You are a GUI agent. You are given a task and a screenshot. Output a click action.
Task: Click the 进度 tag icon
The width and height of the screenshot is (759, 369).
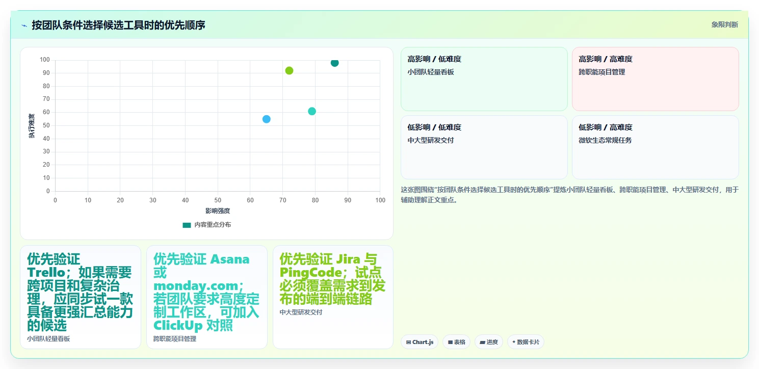(482, 342)
